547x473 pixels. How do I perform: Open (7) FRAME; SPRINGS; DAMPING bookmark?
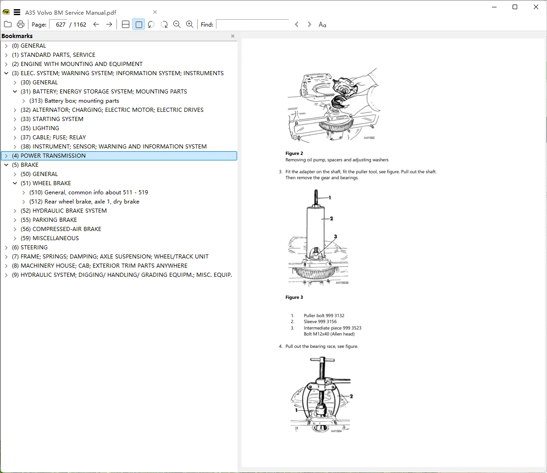point(110,257)
